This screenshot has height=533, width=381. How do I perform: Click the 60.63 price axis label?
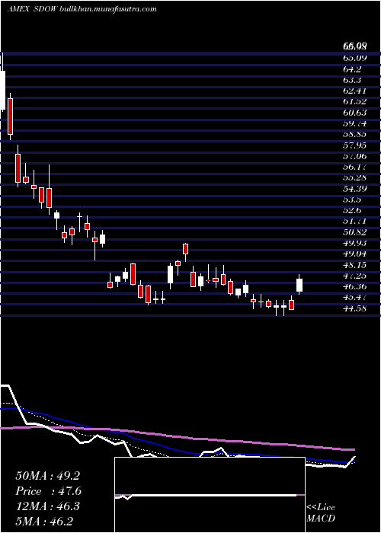355,113
